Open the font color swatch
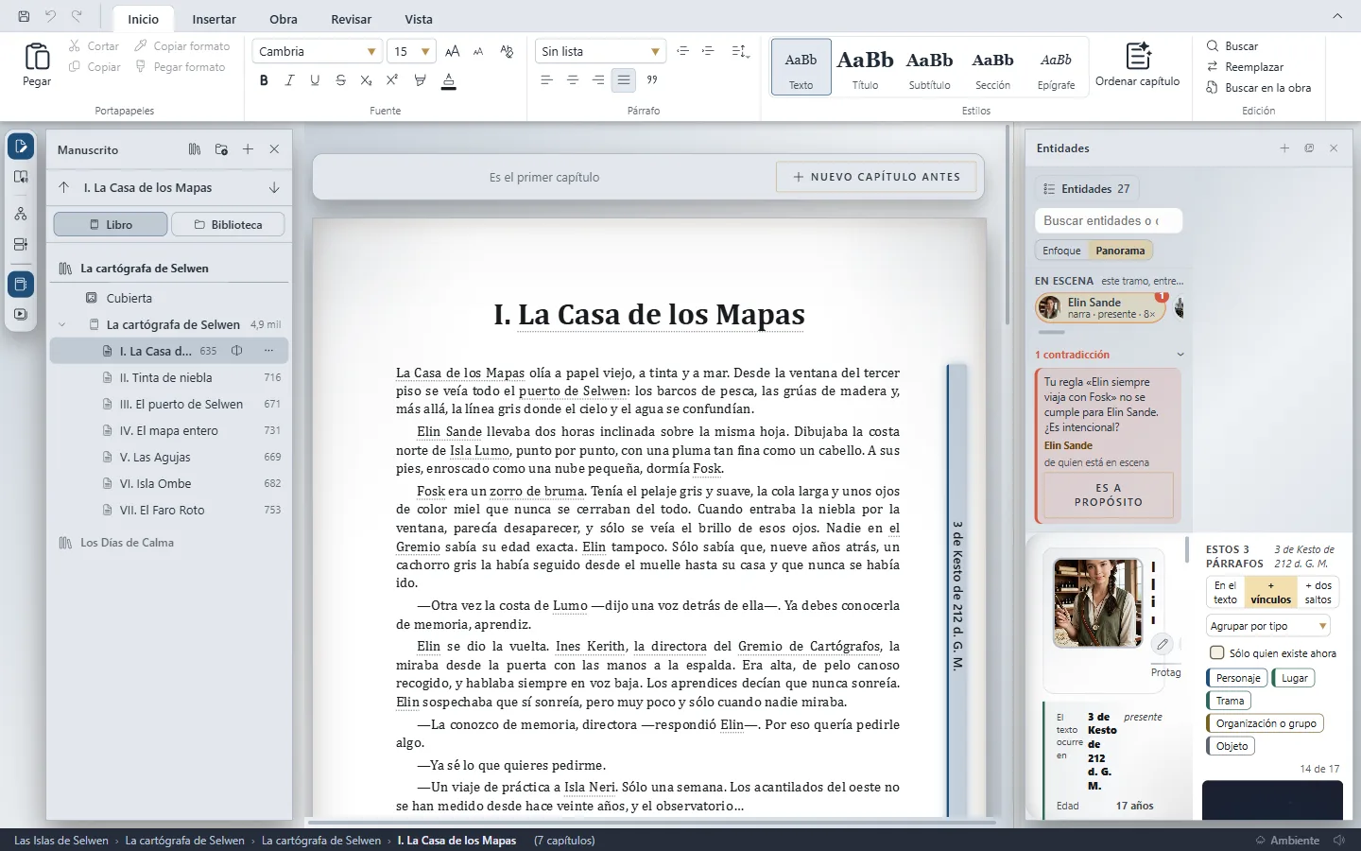 449,81
